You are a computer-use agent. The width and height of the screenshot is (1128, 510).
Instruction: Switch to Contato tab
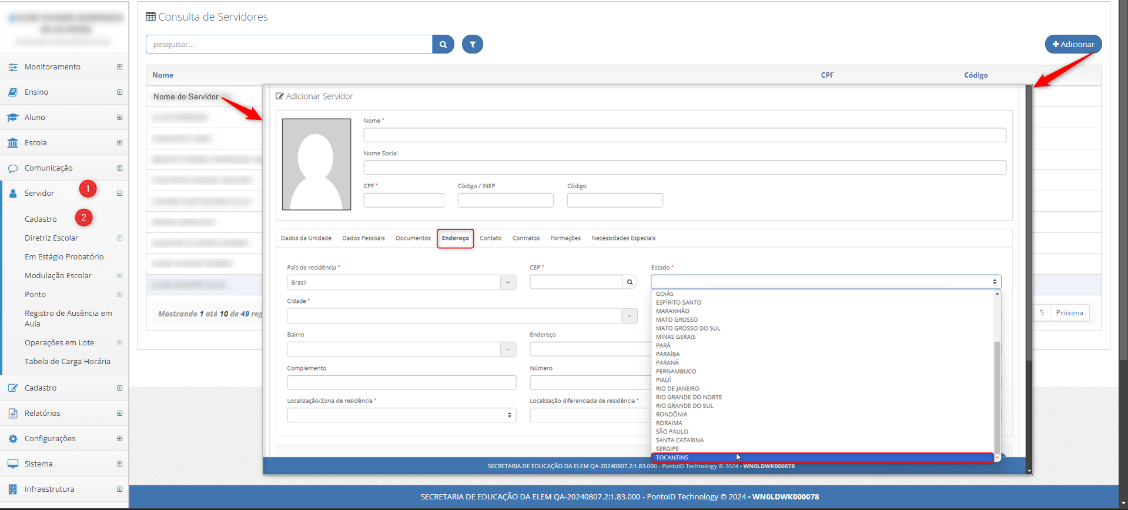(x=490, y=238)
